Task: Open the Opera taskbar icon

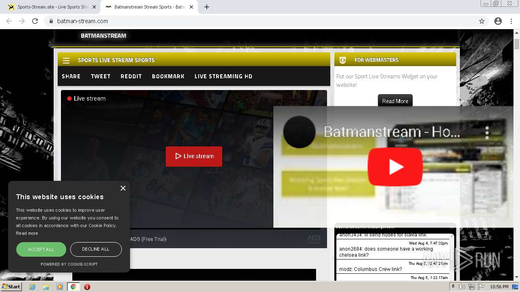Action: pyautogui.click(x=87, y=287)
